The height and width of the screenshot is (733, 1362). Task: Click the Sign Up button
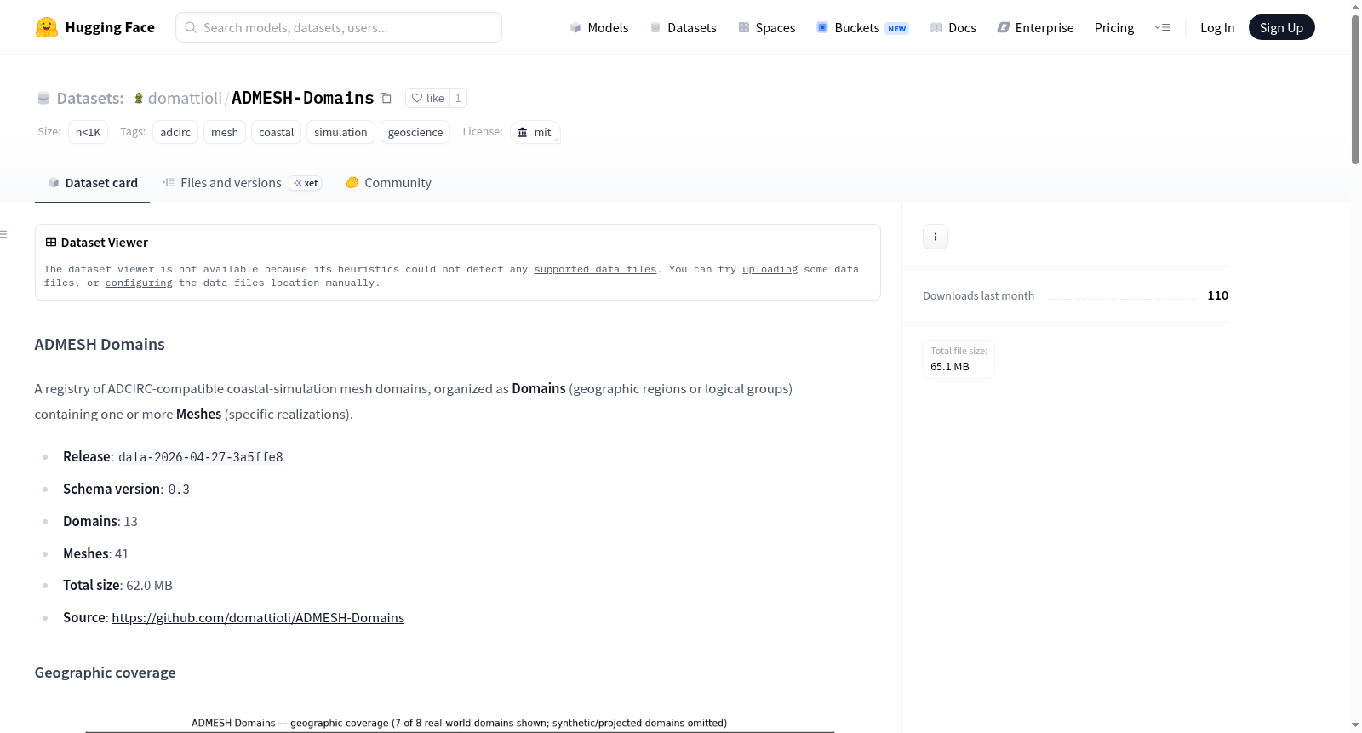(1281, 27)
